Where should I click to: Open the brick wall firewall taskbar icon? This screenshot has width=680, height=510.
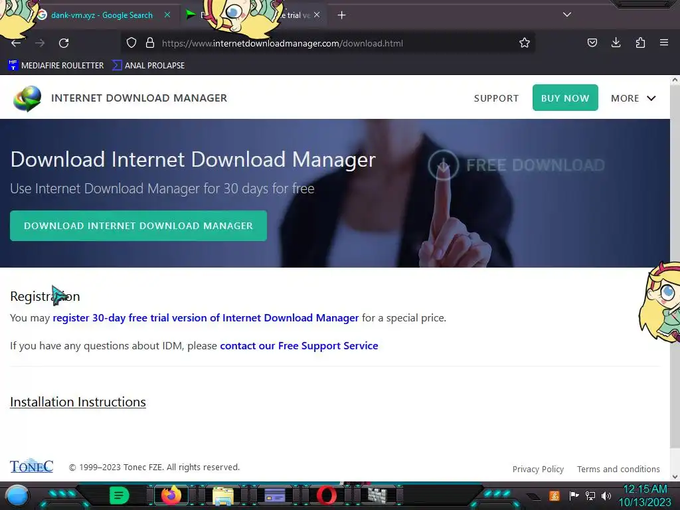pyautogui.click(x=378, y=495)
